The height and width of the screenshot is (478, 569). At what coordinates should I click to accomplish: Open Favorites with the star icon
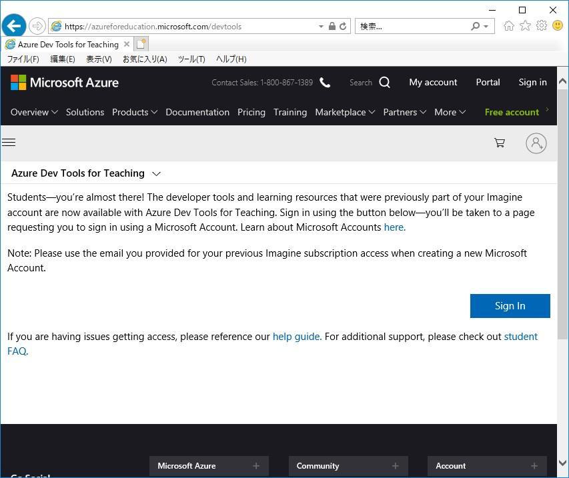(x=525, y=26)
